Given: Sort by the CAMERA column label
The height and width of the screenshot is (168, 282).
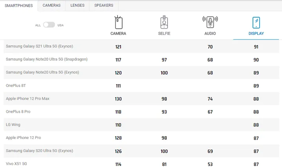Looking at the screenshot, I should pos(118,34).
